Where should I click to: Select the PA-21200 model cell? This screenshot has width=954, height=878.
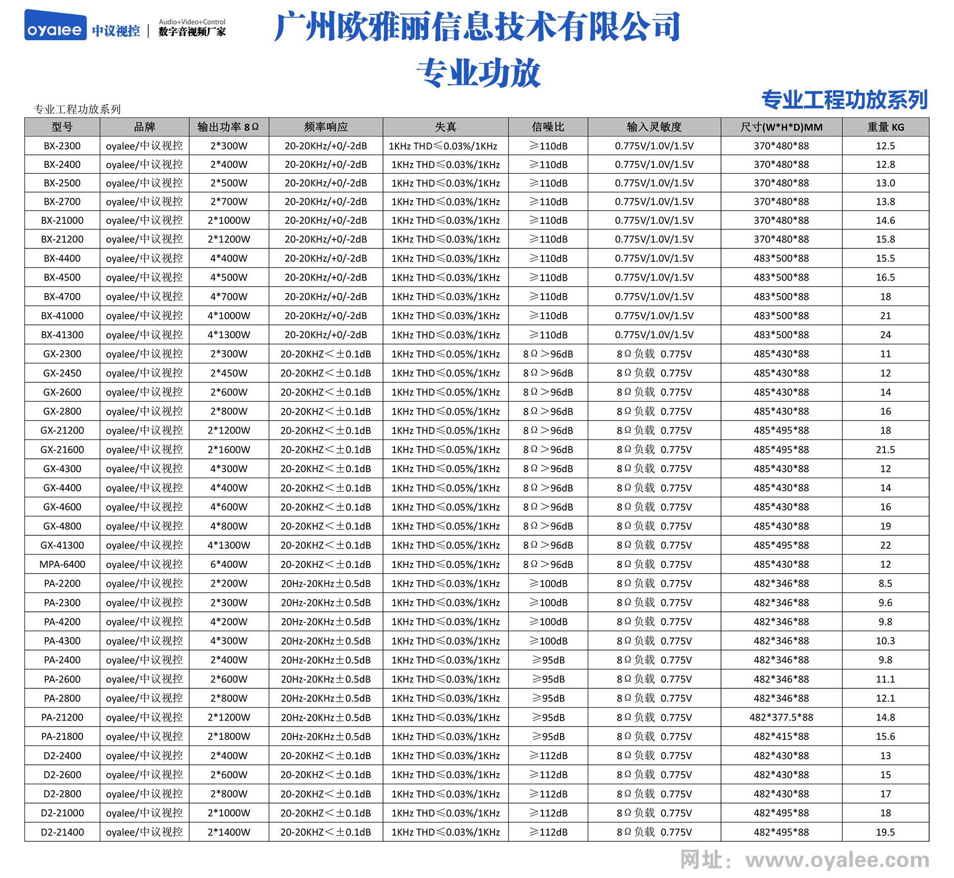click(62, 717)
